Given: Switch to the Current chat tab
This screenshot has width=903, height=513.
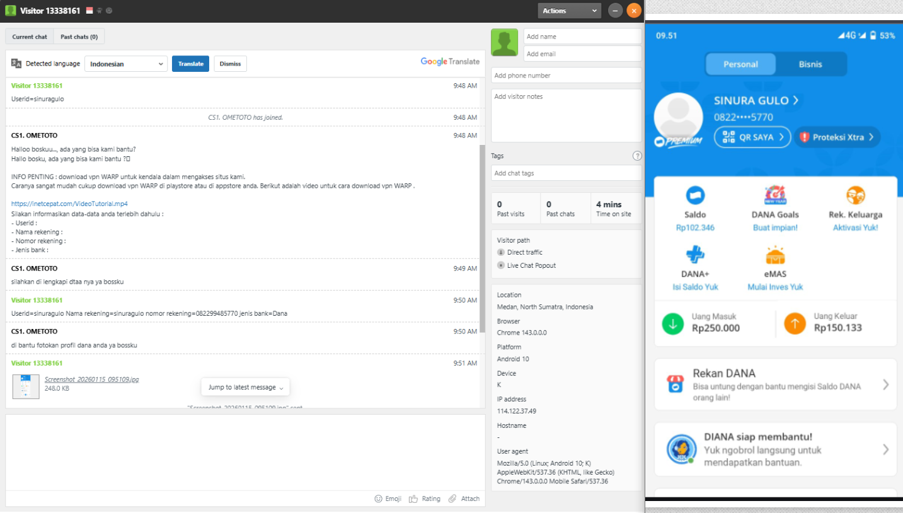Looking at the screenshot, I should click(x=30, y=37).
